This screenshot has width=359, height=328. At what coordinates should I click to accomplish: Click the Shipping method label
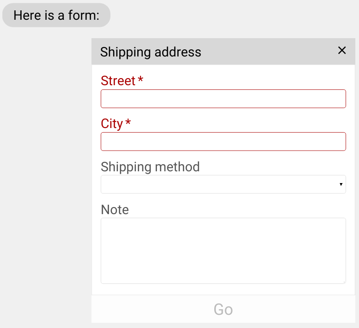point(150,167)
